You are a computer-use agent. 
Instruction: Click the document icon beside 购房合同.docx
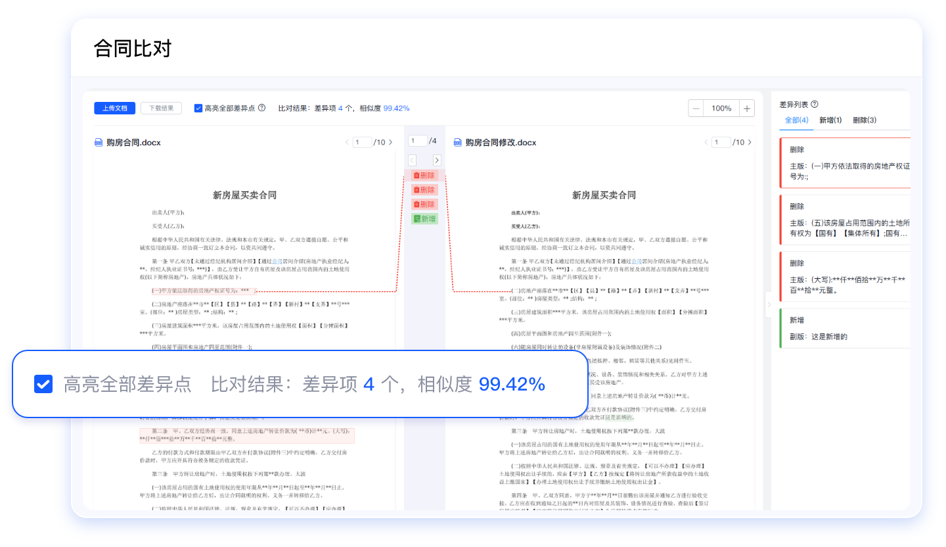coord(97,142)
